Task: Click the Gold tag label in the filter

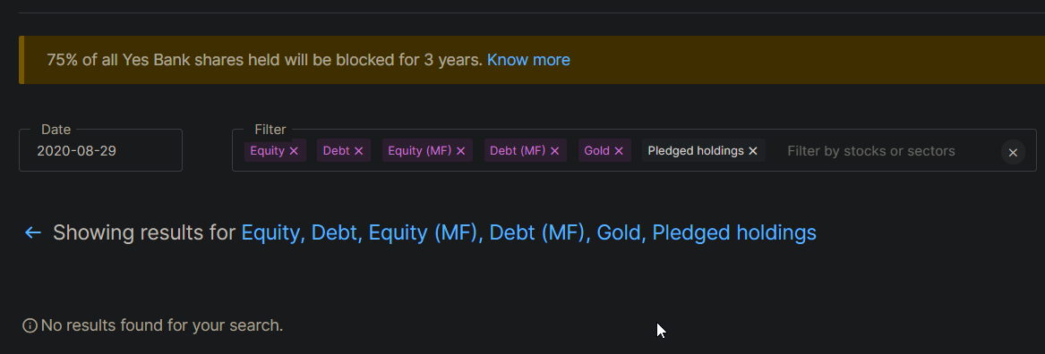Action: click(597, 151)
